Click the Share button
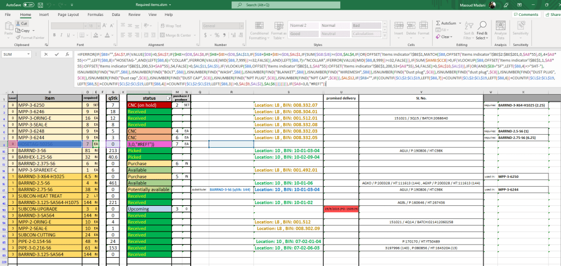The height and width of the screenshot is (266, 561). (552, 15)
